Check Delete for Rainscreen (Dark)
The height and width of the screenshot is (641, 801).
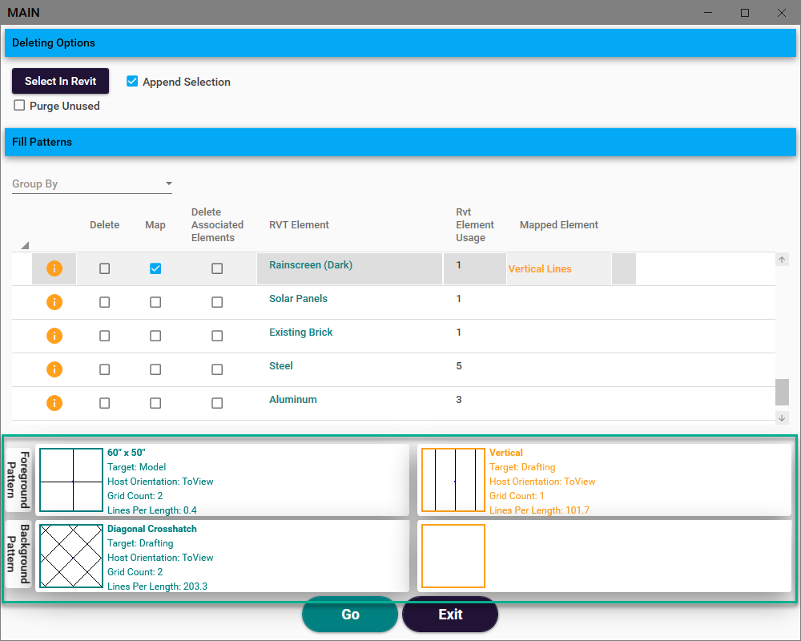105,268
